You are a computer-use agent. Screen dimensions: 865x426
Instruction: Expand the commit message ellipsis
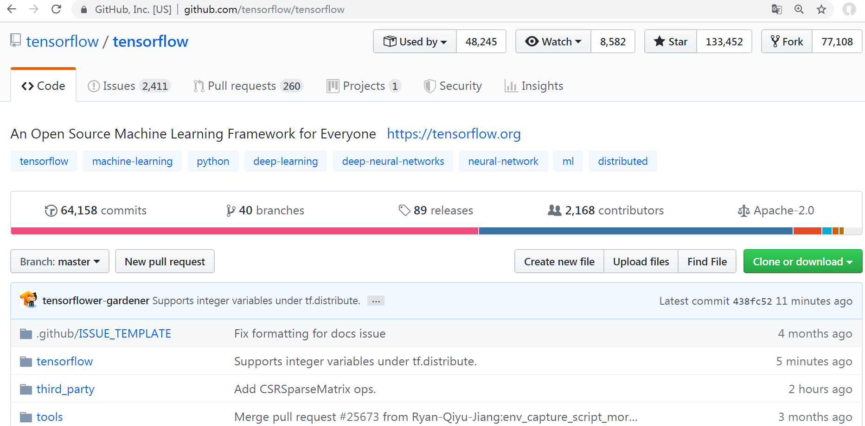click(376, 301)
